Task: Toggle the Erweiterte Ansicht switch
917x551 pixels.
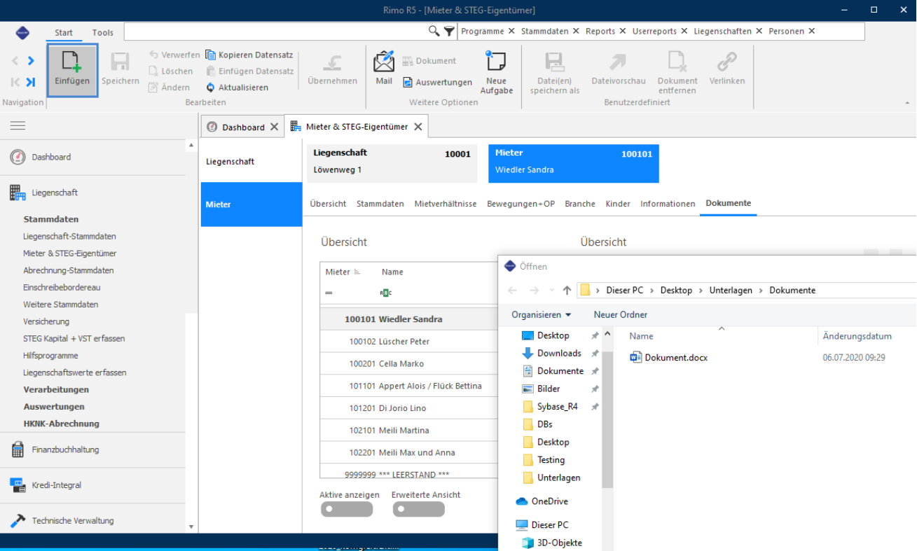Action: pos(418,510)
